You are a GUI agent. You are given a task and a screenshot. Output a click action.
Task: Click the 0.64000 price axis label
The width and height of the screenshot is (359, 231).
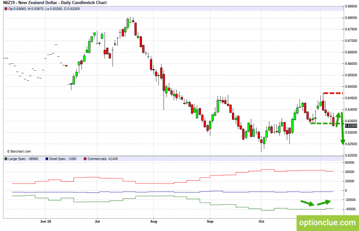351,110
